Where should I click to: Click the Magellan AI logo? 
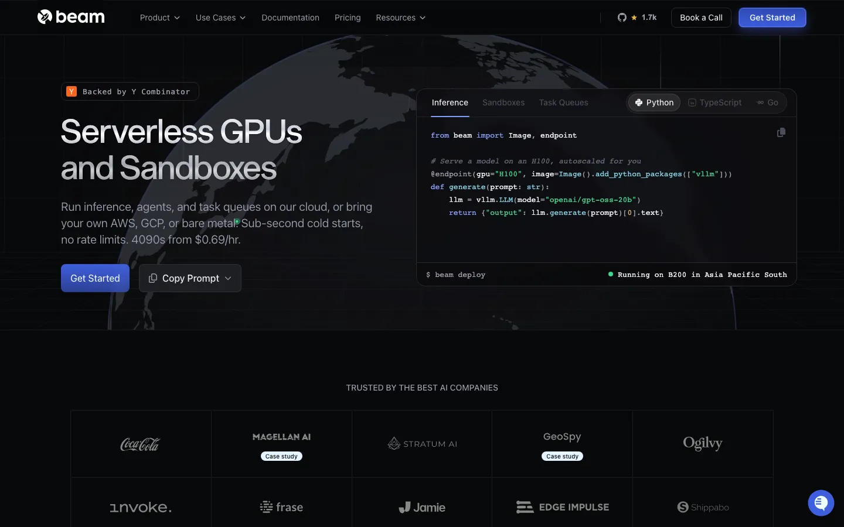pyautogui.click(x=281, y=437)
